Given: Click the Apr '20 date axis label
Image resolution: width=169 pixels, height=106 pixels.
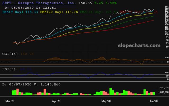Looking at the screenshot, I should [x=56, y=101].
